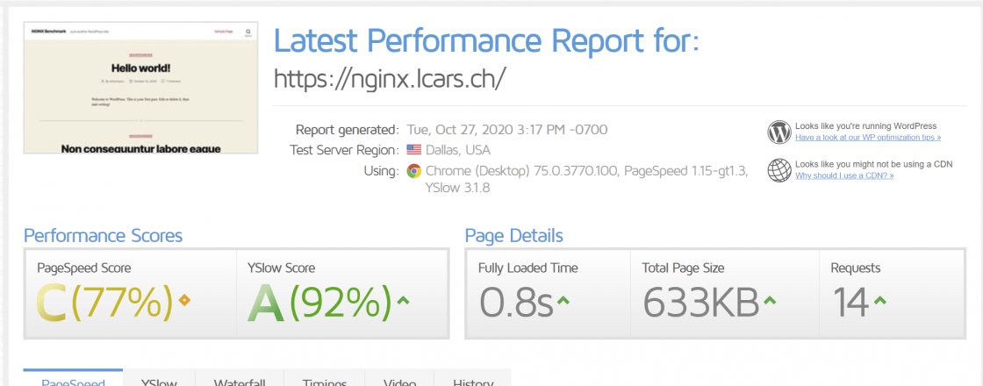Click the Chrome browser icon

click(x=414, y=170)
